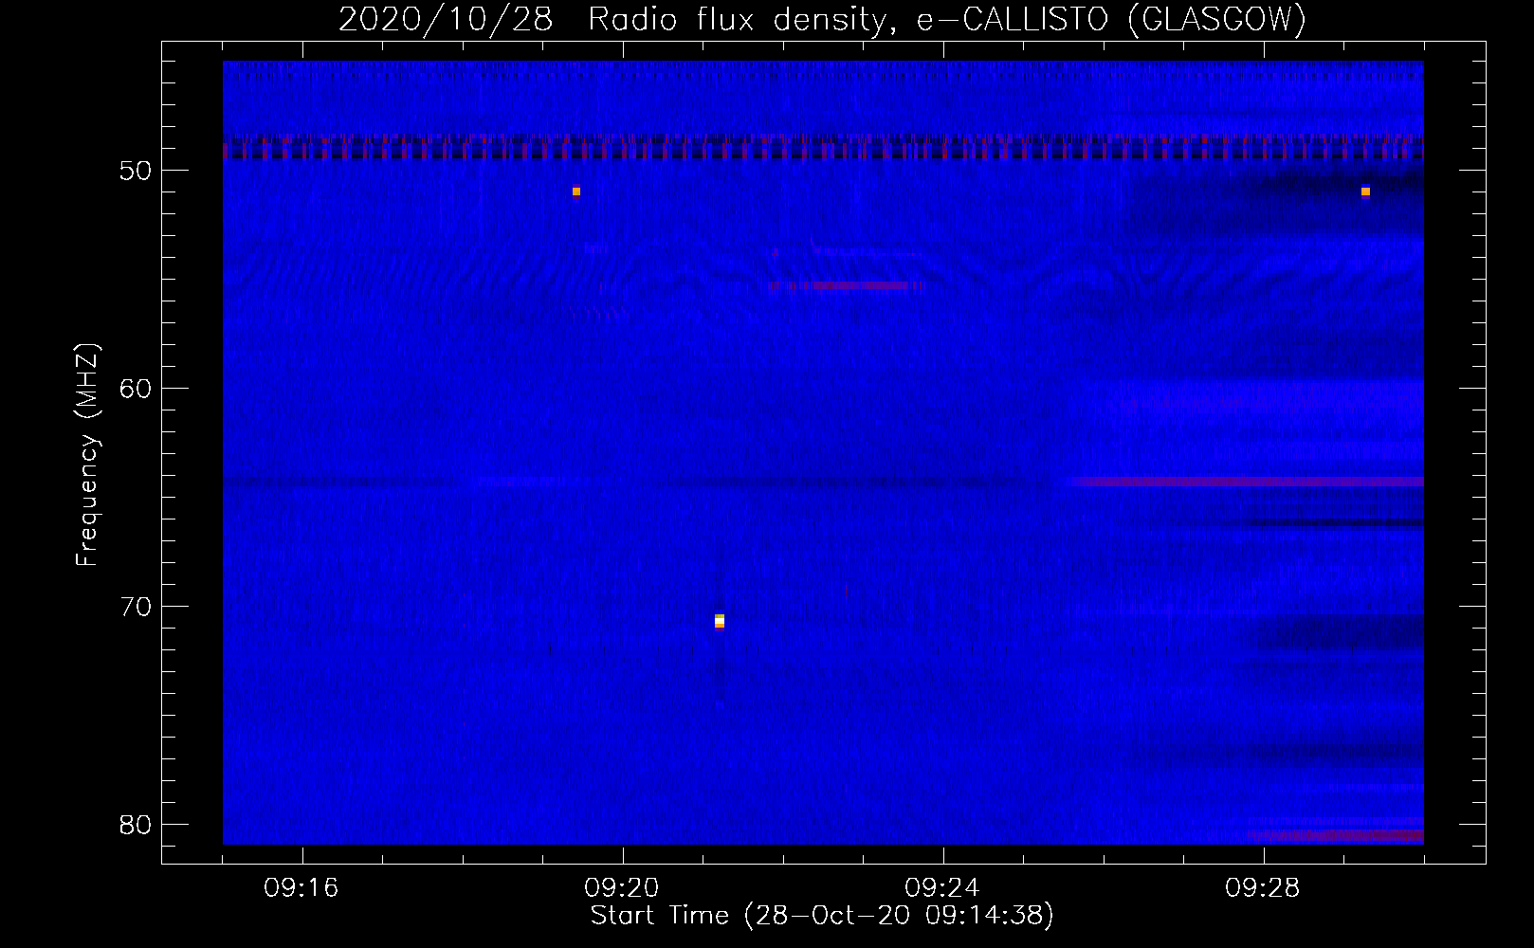
Task: Click the red-dotted interference band near 49 MHz
Action: coord(823,148)
